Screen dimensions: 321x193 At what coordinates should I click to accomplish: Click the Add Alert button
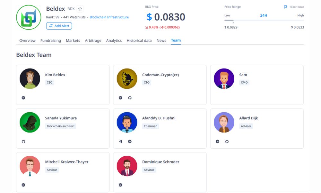click(59, 26)
